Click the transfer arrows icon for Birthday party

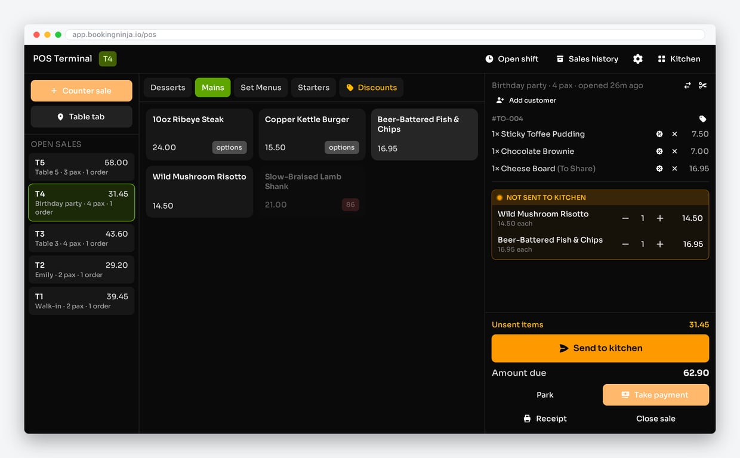pos(687,86)
